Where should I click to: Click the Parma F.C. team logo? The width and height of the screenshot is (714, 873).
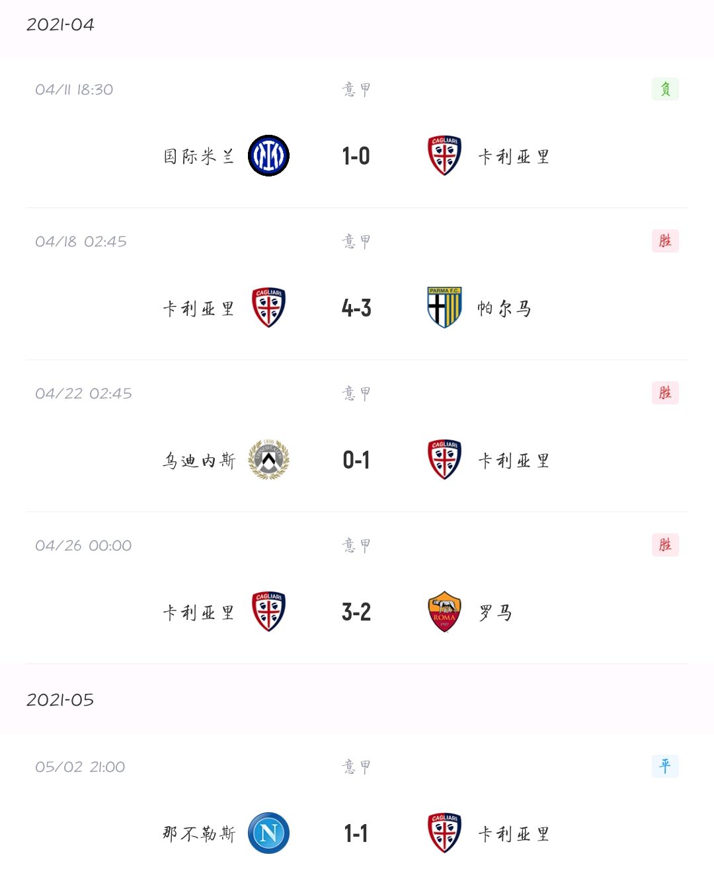tap(444, 307)
